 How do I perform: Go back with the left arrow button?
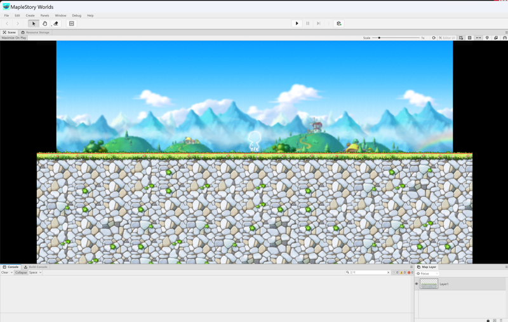pyautogui.click(x=7, y=23)
